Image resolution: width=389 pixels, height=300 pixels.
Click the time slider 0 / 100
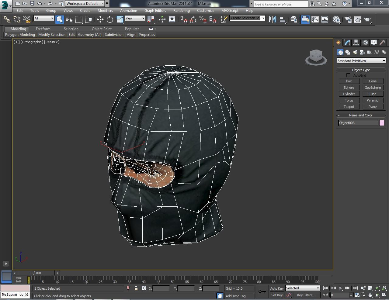coord(36,273)
